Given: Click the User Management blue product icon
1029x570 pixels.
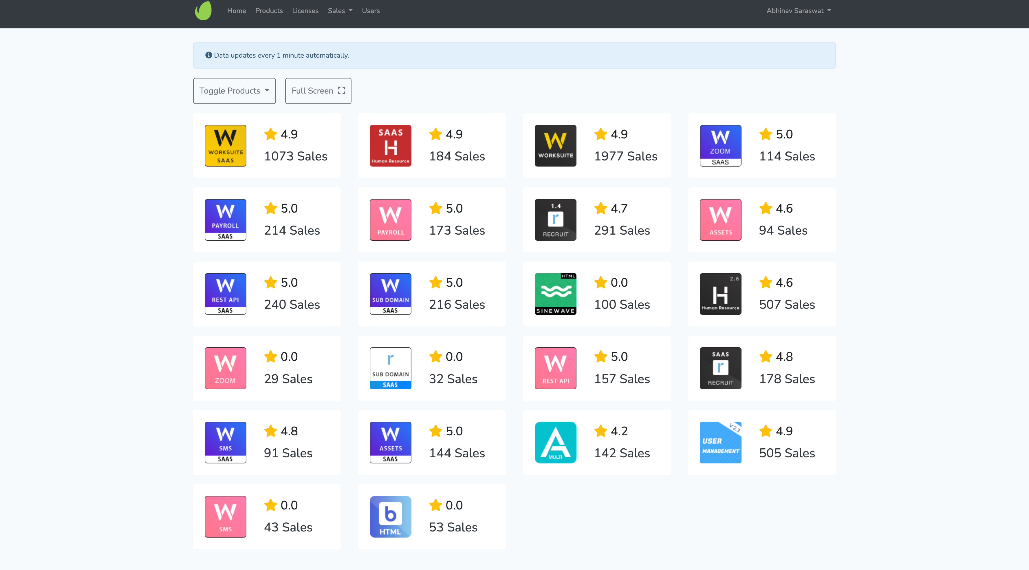Looking at the screenshot, I should pyautogui.click(x=720, y=442).
